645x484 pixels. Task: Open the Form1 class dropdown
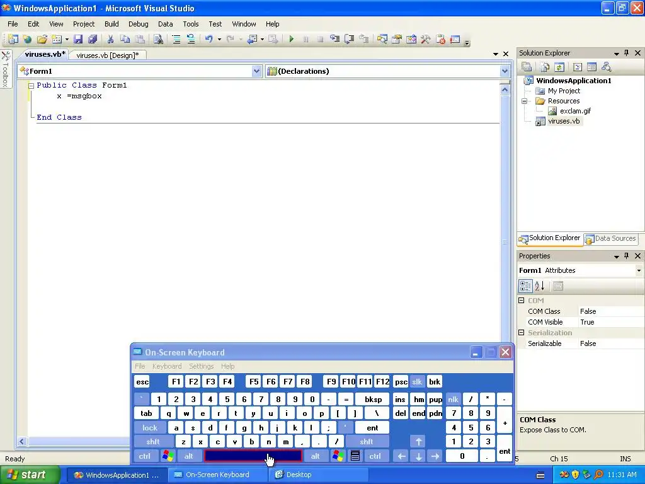point(256,71)
